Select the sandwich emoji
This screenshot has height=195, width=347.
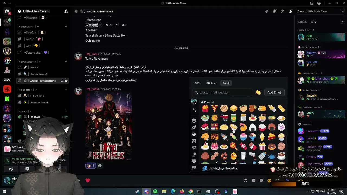(x=234, y=109)
